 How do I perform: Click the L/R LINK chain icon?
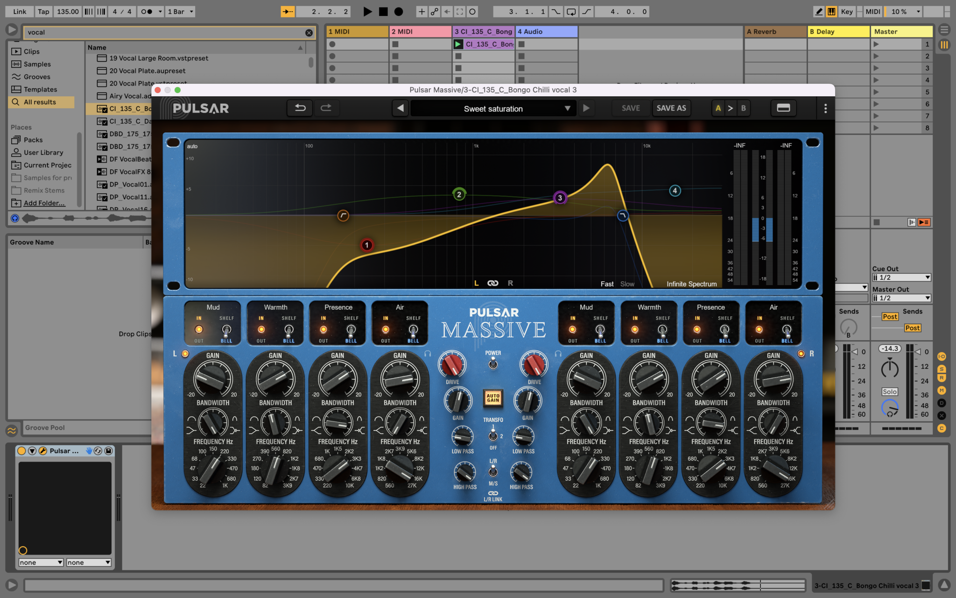(493, 493)
